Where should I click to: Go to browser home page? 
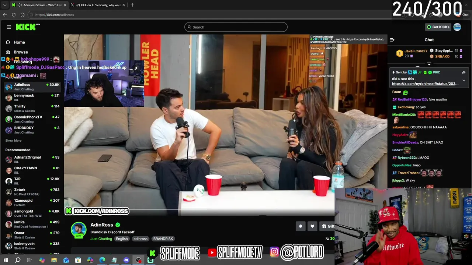(x=22, y=15)
